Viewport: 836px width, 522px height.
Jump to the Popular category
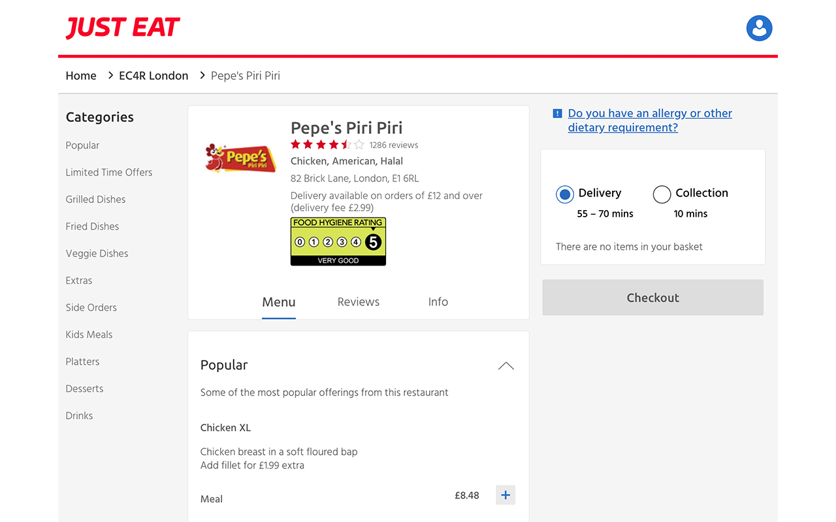82,146
